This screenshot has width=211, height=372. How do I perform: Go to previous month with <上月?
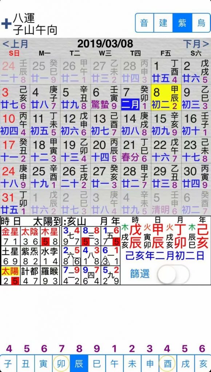click(x=15, y=44)
